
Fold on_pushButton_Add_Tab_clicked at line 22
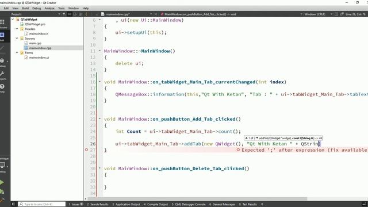[x=99, y=119]
